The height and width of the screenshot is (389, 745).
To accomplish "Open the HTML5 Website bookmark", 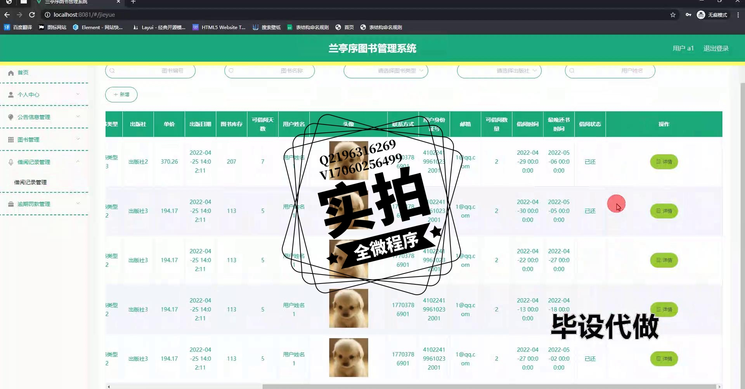I will click(x=219, y=27).
